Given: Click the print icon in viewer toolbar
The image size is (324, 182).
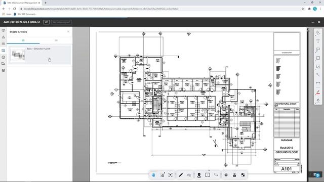Looking at the screenshot, I should (234, 175).
